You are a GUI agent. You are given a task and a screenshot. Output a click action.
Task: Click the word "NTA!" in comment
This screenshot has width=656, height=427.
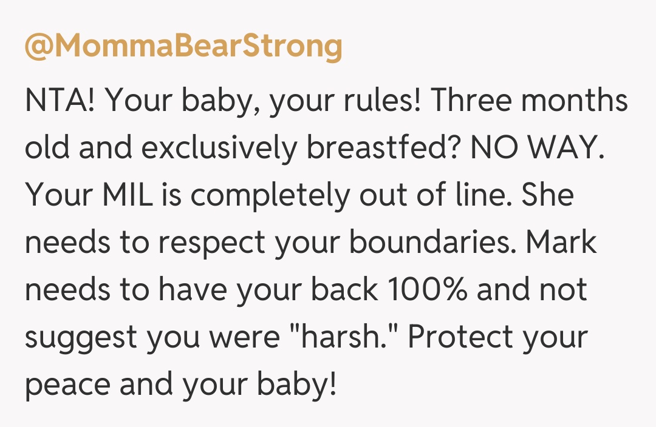pyautogui.click(x=61, y=100)
